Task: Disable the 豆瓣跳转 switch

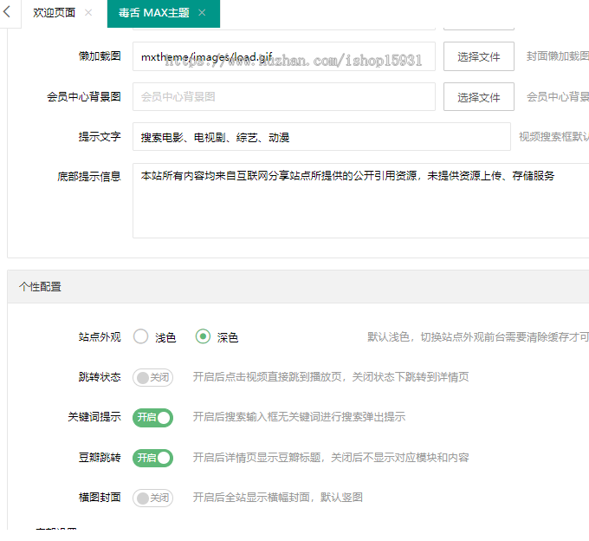Action: [153, 458]
